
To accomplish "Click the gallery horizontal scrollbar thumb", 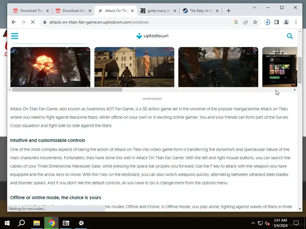I will (67, 89).
